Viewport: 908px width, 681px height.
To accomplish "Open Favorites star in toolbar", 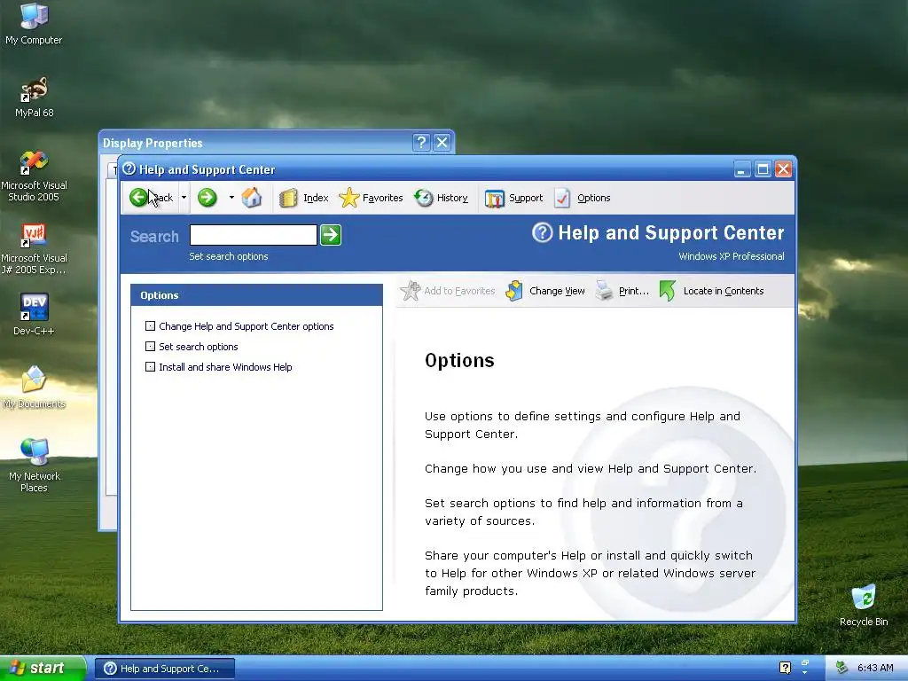I will (372, 198).
